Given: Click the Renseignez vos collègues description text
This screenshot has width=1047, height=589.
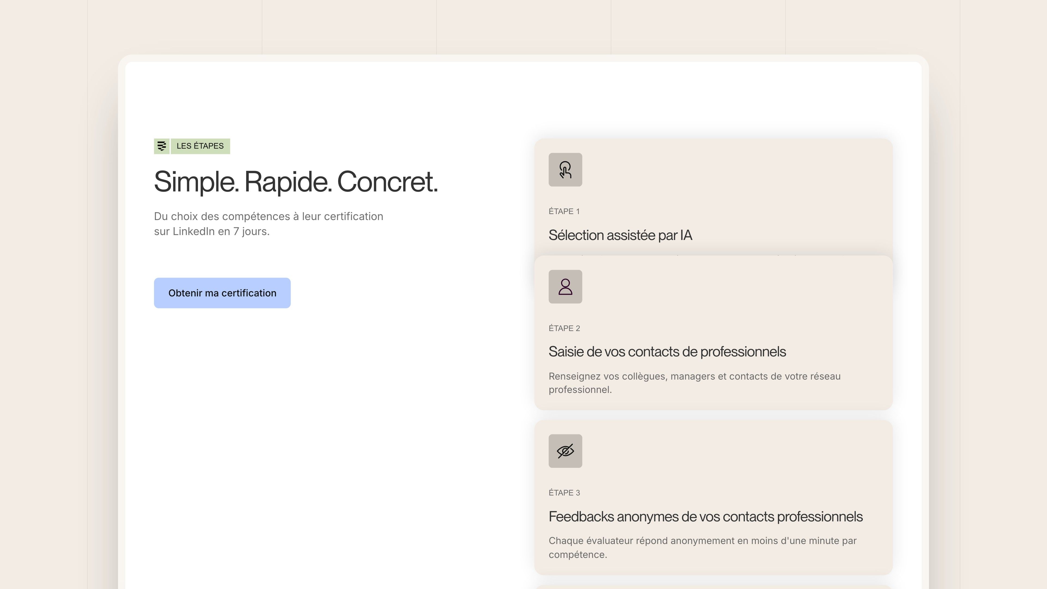Looking at the screenshot, I should pyautogui.click(x=695, y=383).
